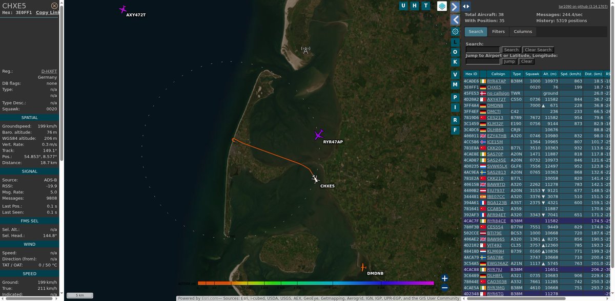This screenshot has width=615, height=301.
Task: Open the Columns tab
Action: 522,31
